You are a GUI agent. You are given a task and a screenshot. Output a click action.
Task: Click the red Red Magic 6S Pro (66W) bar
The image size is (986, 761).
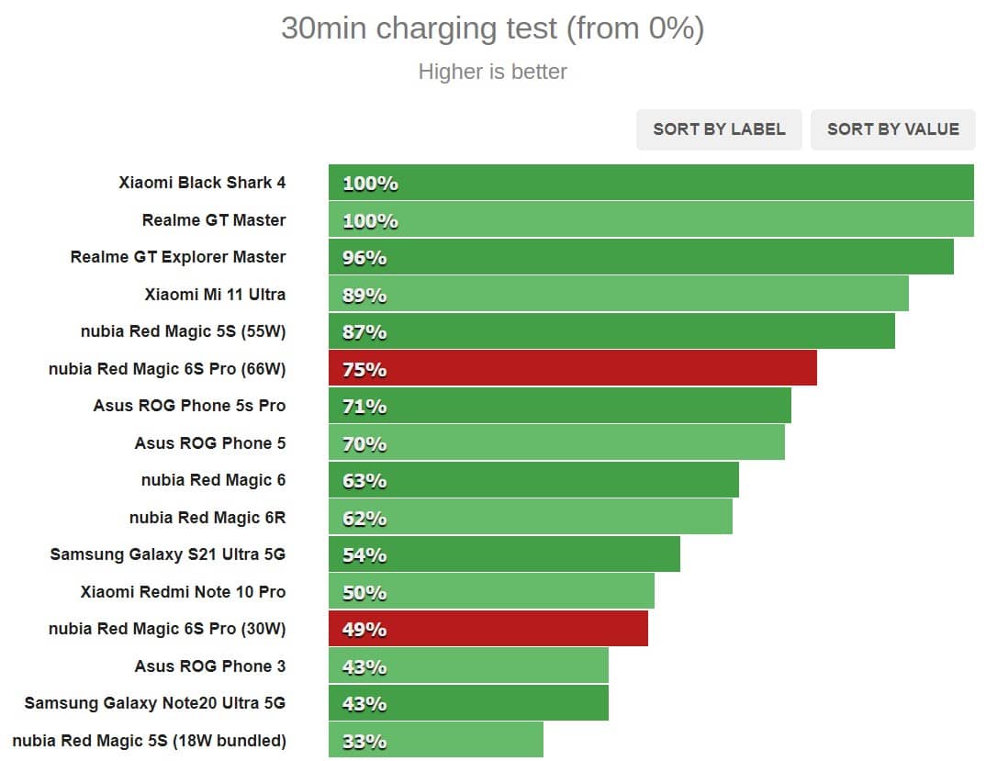pyautogui.click(x=573, y=369)
